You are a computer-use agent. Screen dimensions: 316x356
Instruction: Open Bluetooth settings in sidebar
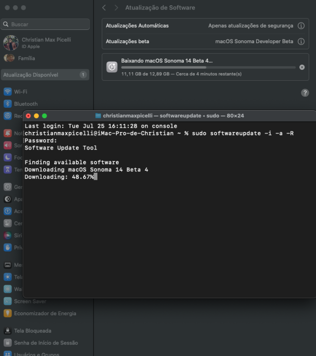(20, 104)
